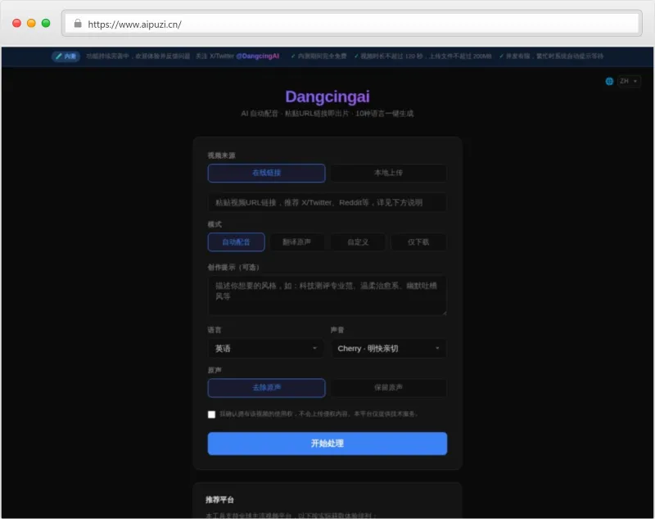Click the 创作提示 text area
Viewport: 655px width, 519px height.
pyautogui.click(x=327, y=295)
